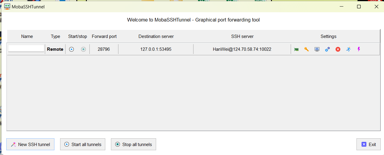Click the Destination server column header

[156, 36]
